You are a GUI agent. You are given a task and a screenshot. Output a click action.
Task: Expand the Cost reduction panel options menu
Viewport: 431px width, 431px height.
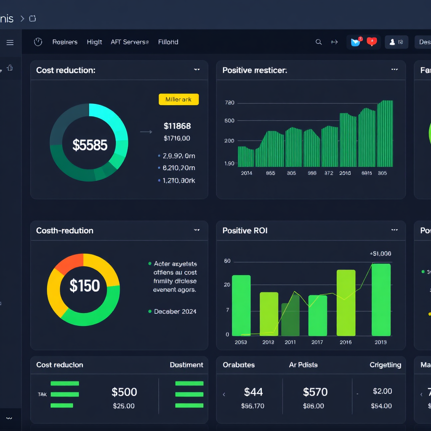(x=197, y=70)
